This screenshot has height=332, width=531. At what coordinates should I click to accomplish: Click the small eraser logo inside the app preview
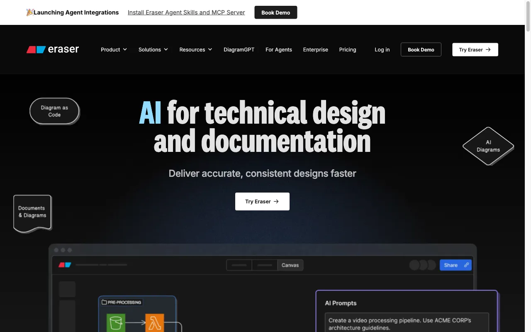65,265
